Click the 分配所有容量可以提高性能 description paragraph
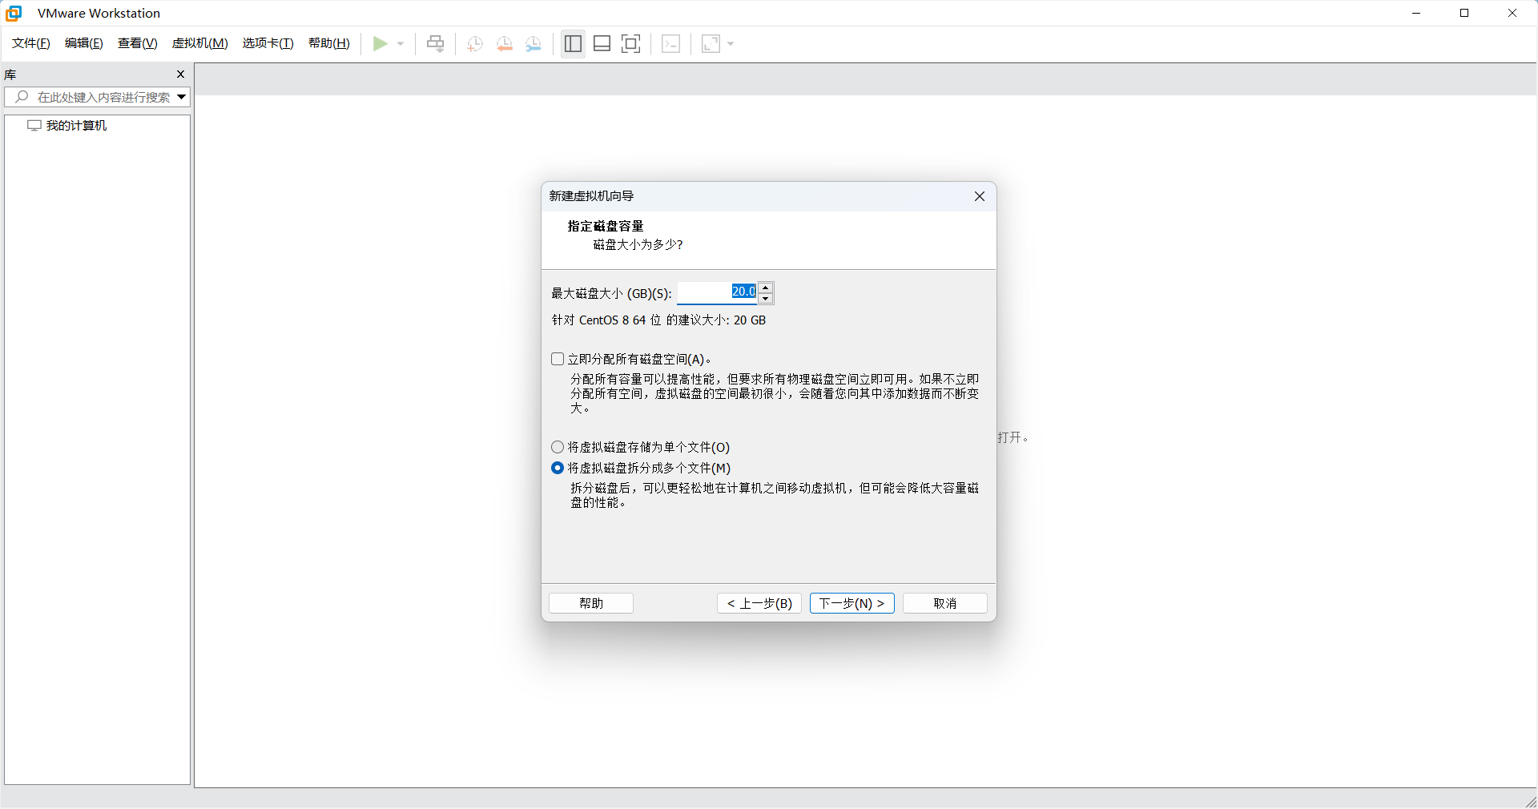The height and width of the screenshot is (809, 1538). 775,393
